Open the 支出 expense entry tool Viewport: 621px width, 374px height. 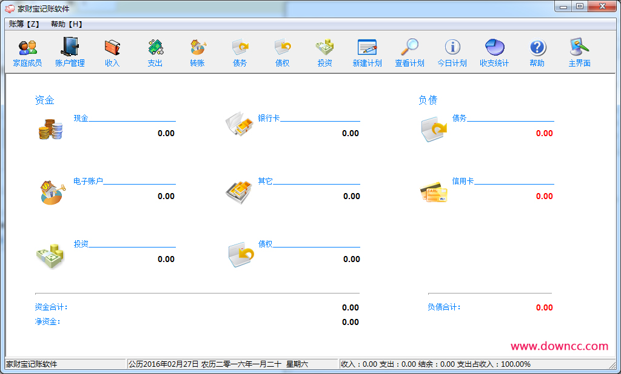(x=154, y=52)
